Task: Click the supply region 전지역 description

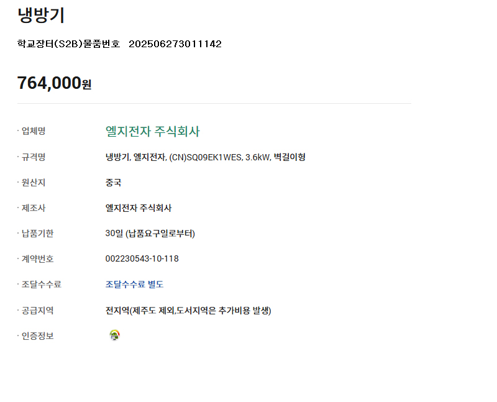Action: (188, 310)
